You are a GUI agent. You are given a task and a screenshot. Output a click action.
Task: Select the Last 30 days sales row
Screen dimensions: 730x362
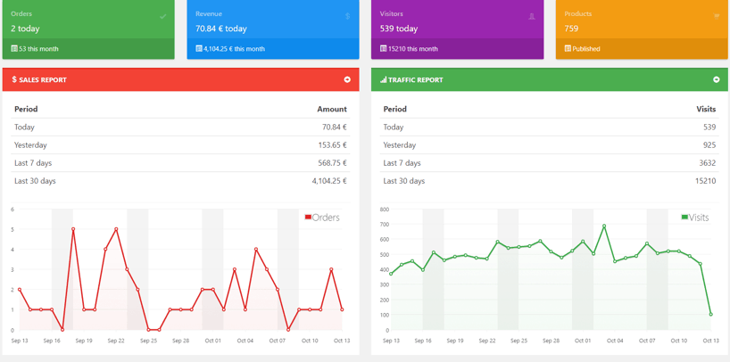click(x=180, y=181)
